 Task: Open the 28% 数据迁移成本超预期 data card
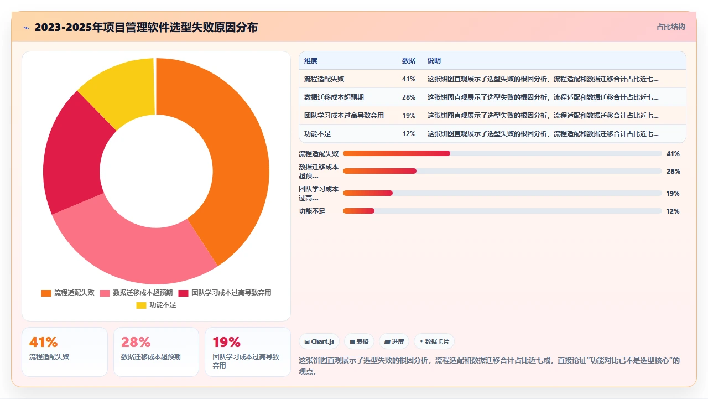(156, 352)
